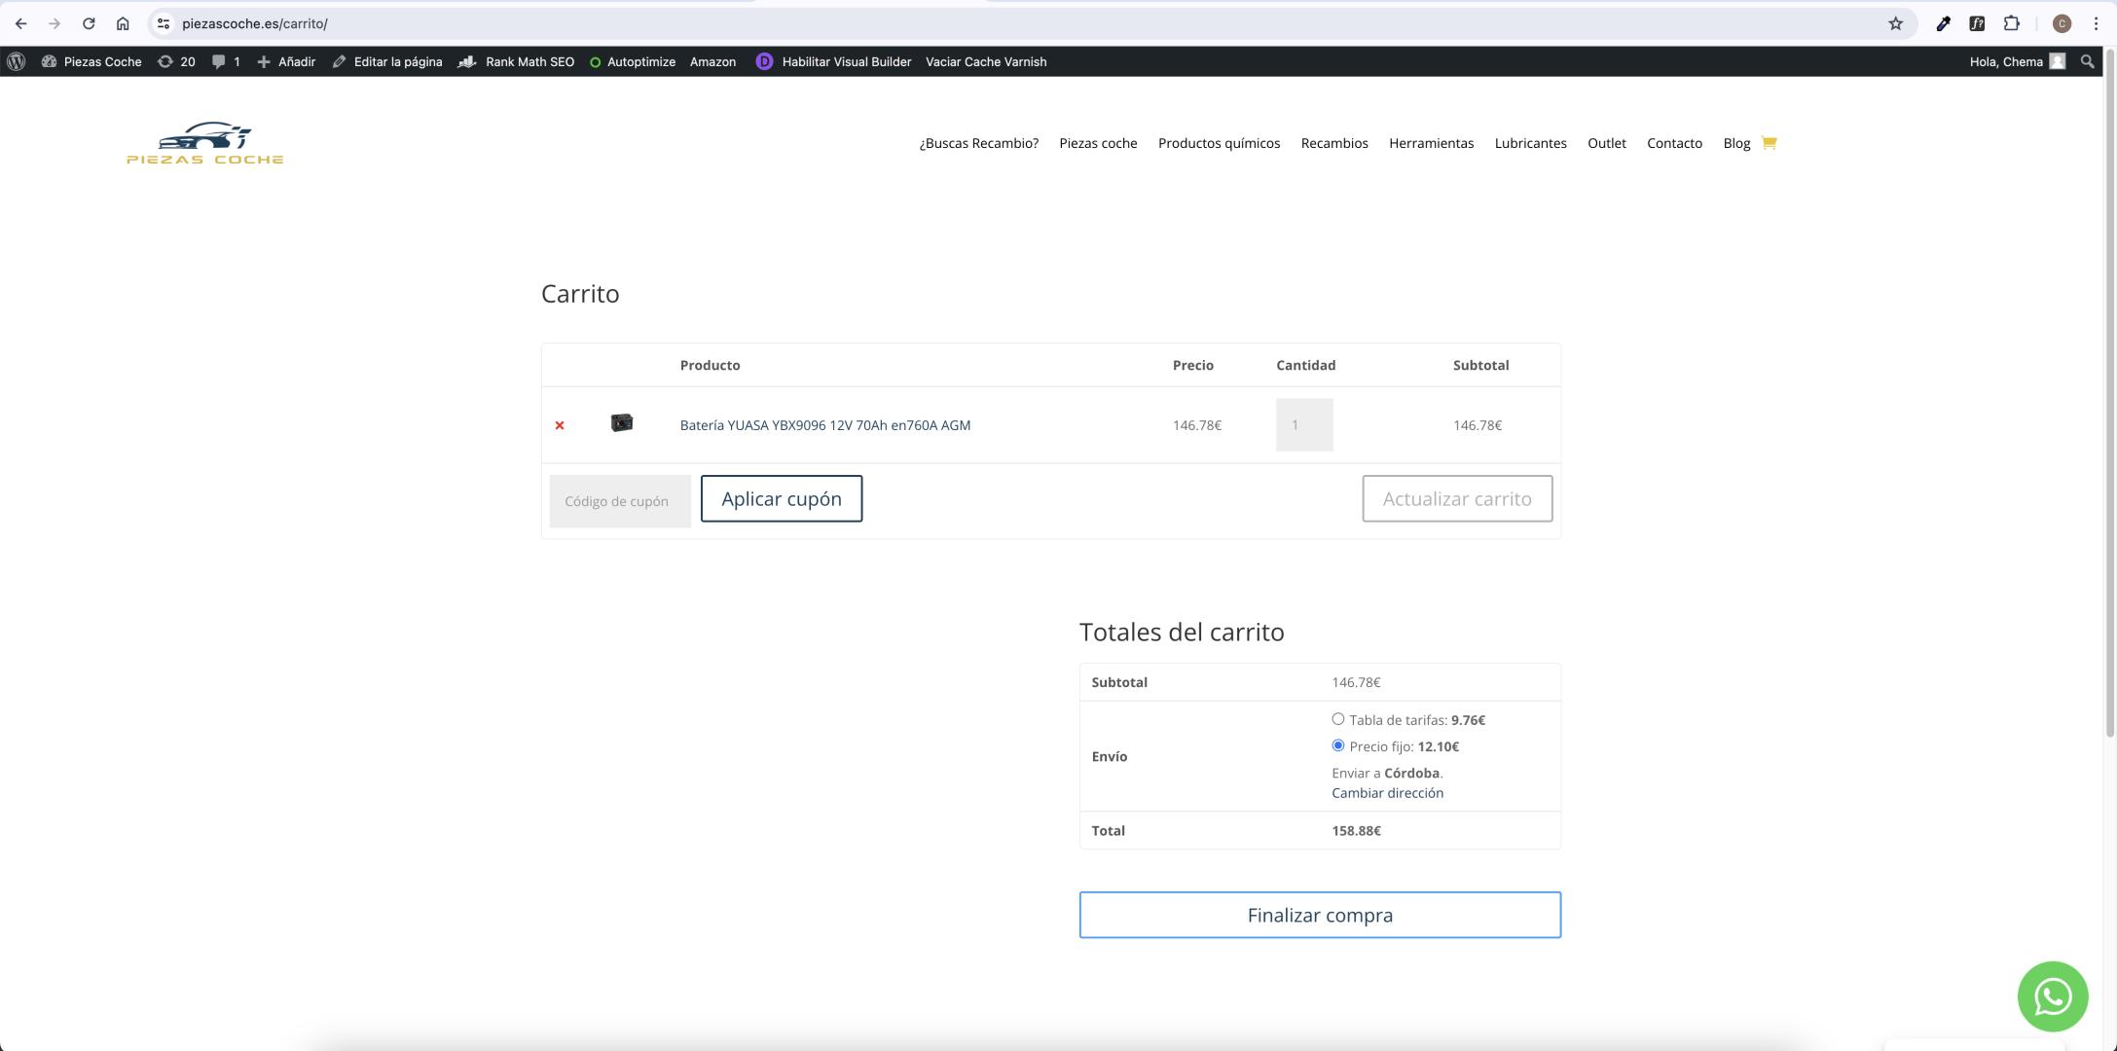Screen dimensions: 2117x1051
Task: Go to Recambios page
Action: click(x=1334, y=143)
